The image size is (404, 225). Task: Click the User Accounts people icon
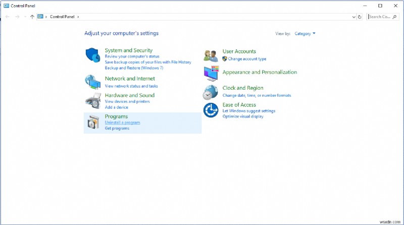click(211, 55)
